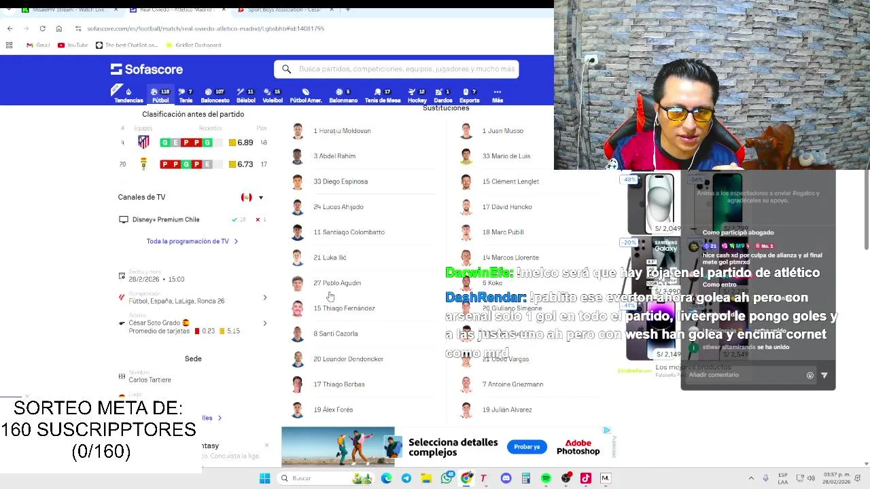Expand the Más sports menu
This screenshot has width=870, height=489.
pyautogui.click(x=498, y=95)
